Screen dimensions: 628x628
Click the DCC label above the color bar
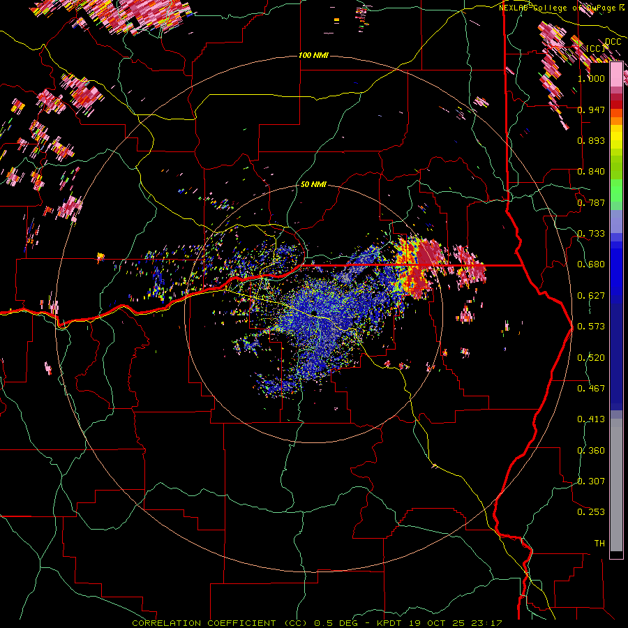[613, 42]
